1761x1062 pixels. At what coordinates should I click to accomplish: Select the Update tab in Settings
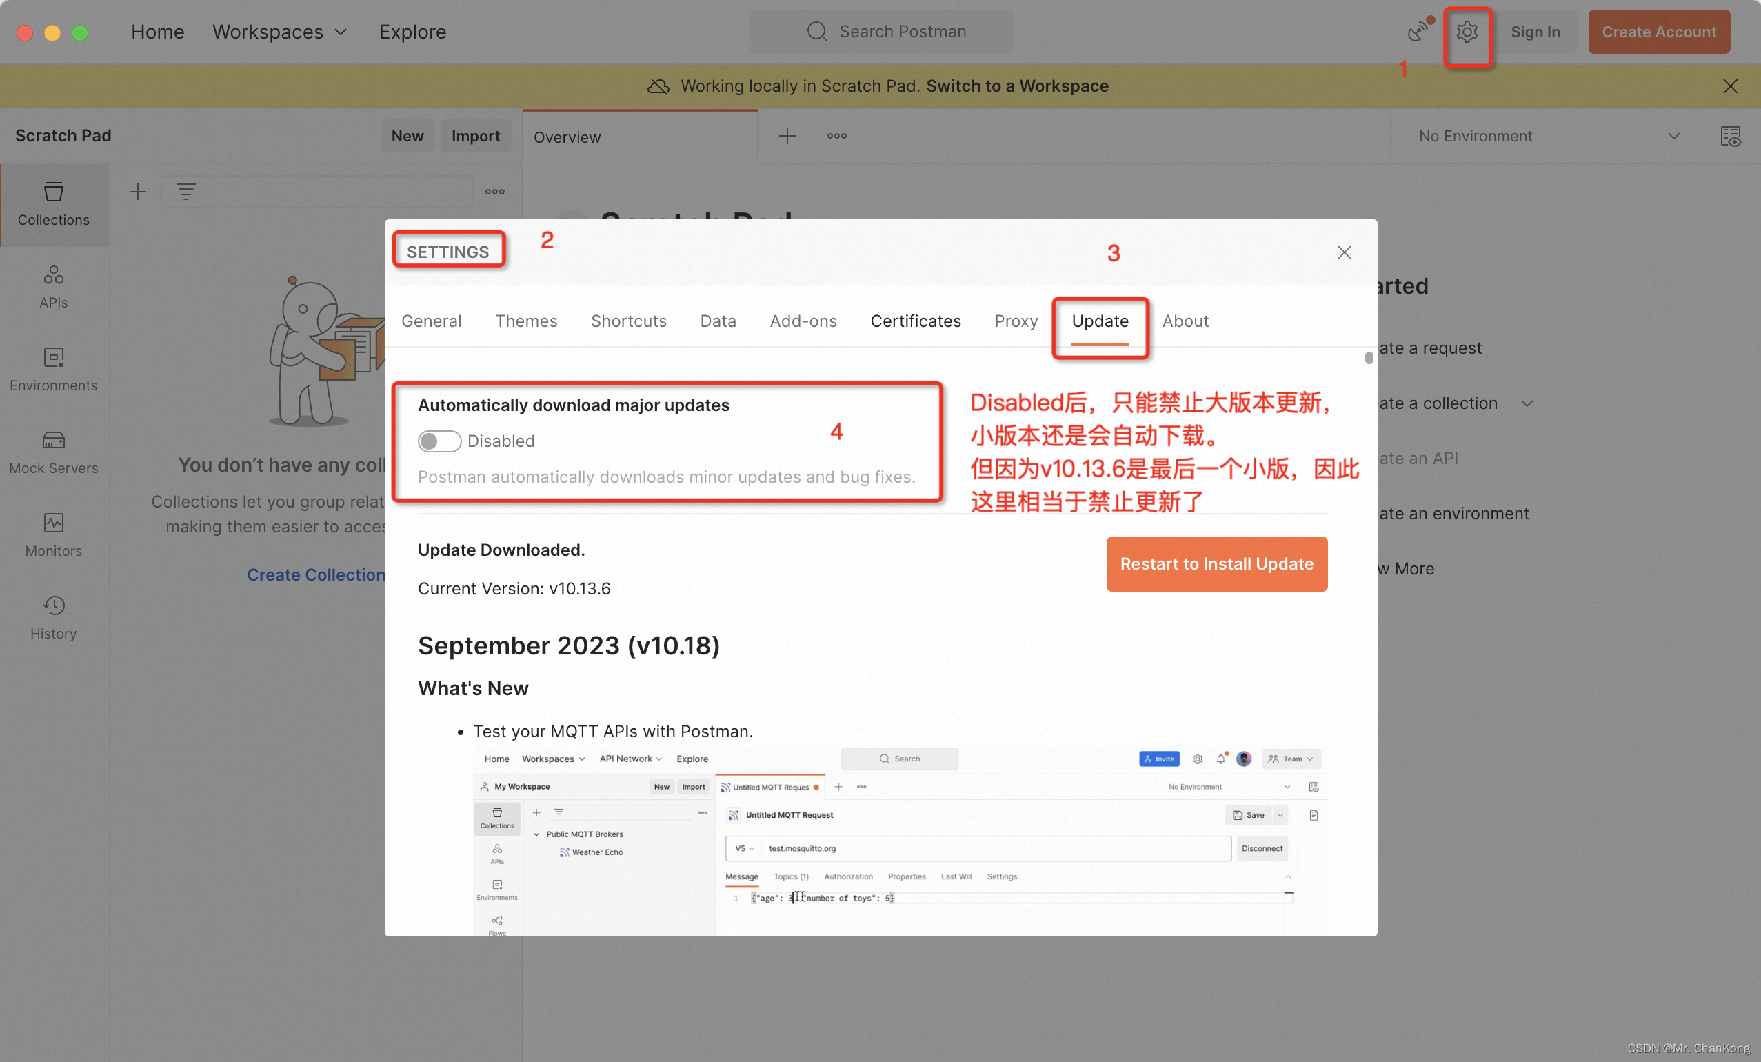click(x=1100, y=321)
